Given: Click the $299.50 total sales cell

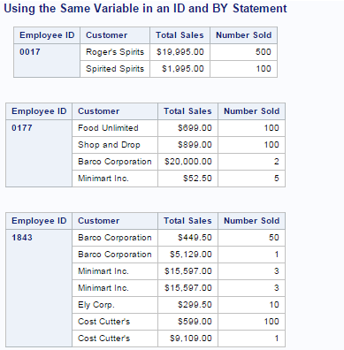Looking at the screenshot, I should click(188, 305).
